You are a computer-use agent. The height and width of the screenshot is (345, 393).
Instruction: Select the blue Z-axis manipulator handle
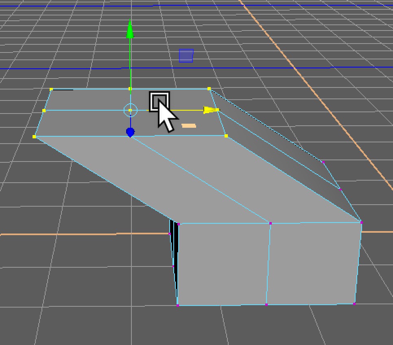[130, 132]
